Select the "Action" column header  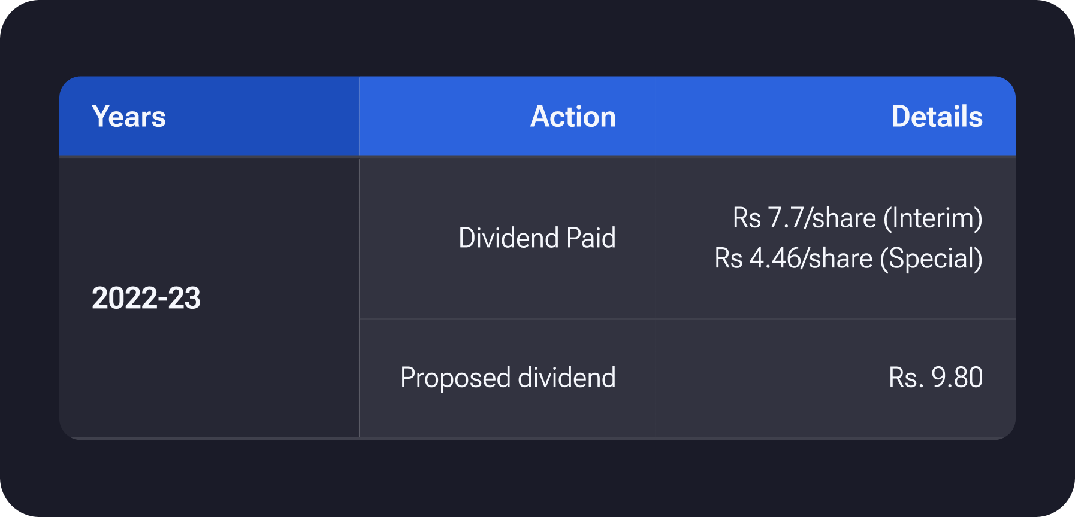573,117
